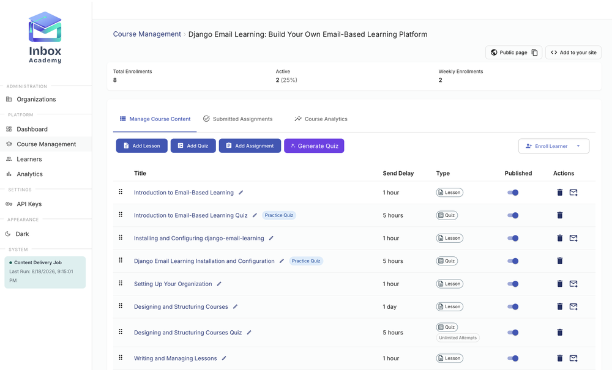Screen dimensions: 612x370
Task: Click drag handle for Introduction to Email-Based Learning lesson
Action: point(121,192)
